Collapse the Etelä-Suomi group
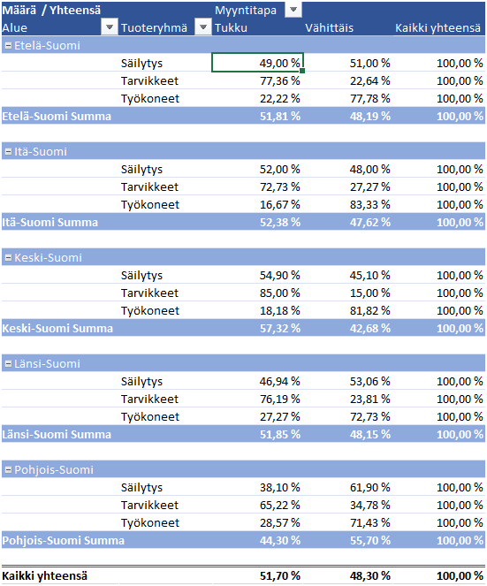487x586 pixels. click(8, 46)
